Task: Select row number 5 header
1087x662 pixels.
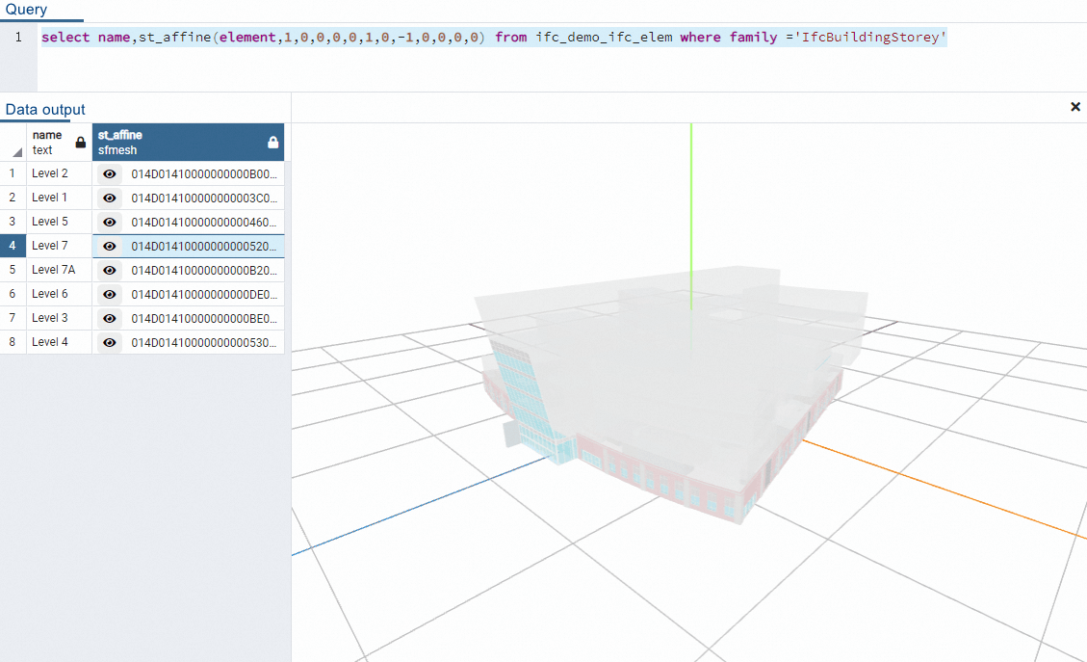Action: (x=13, y=270)
